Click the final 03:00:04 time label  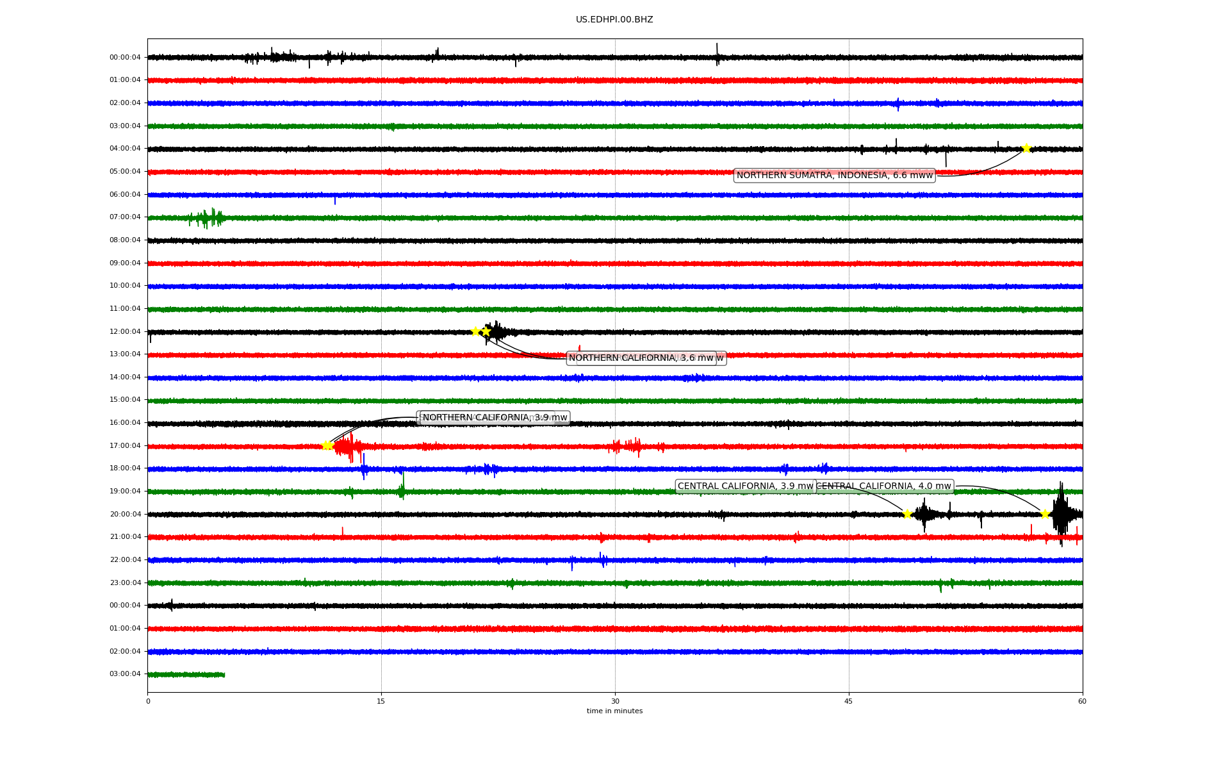(125, 674)
